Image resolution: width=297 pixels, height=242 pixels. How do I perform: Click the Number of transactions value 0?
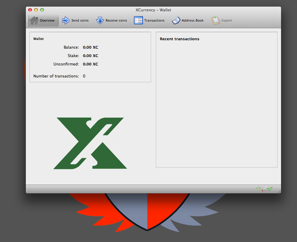pyautogui.click(x=84, y=76)
